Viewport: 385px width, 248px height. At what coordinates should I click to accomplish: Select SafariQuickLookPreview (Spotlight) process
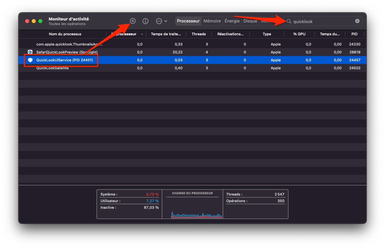point(192,52)
